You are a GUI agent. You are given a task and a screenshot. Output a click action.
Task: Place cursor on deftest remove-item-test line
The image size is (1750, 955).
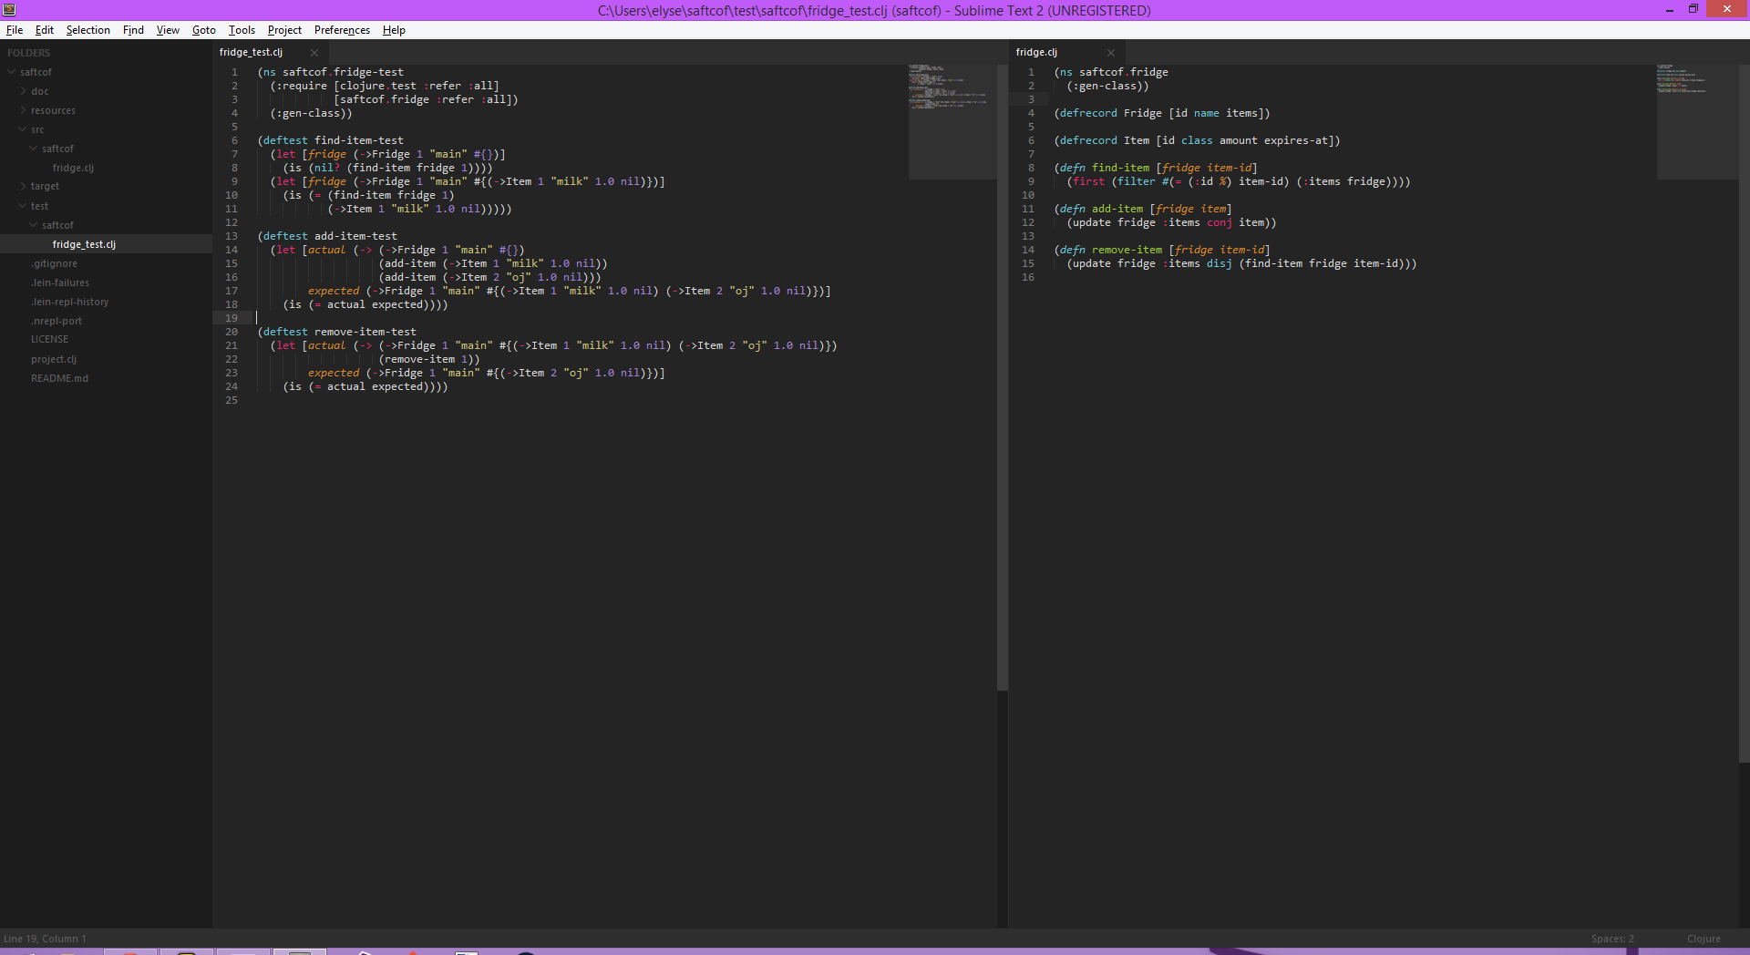click(336, 332)
